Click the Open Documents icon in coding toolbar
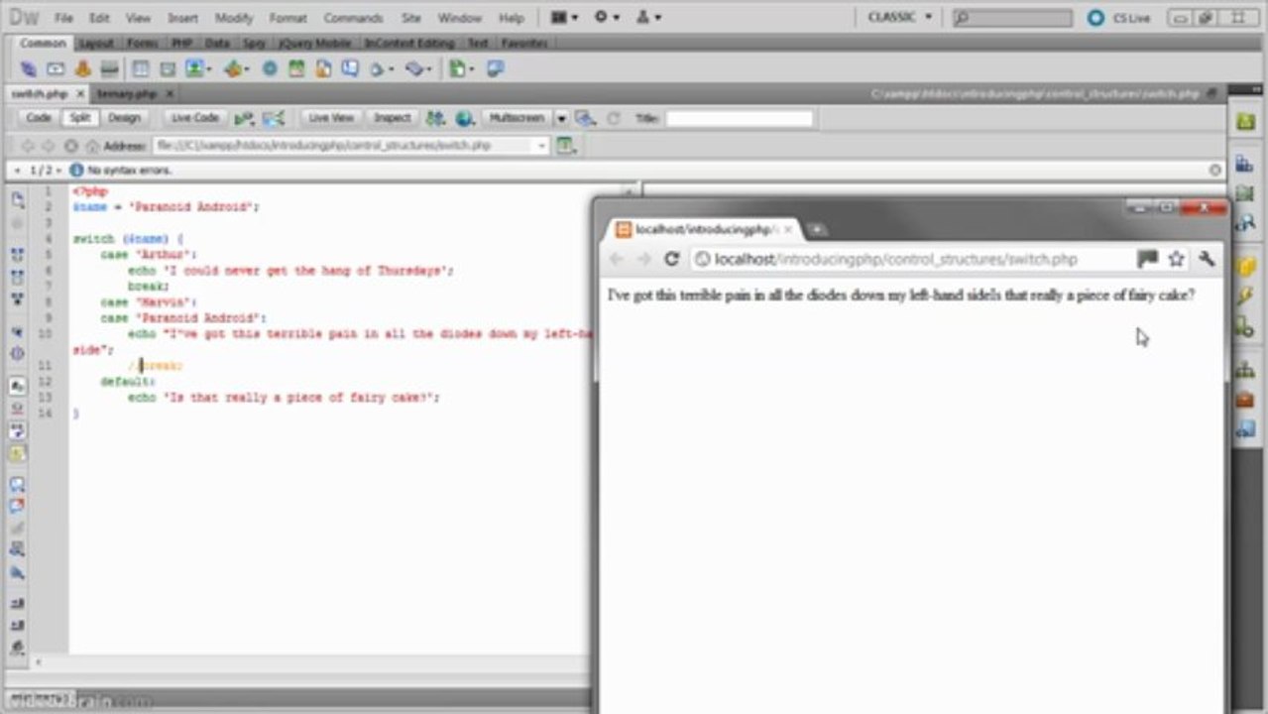Image resolution: width=1268 pixels, height=714 pixels. [18, 200]
